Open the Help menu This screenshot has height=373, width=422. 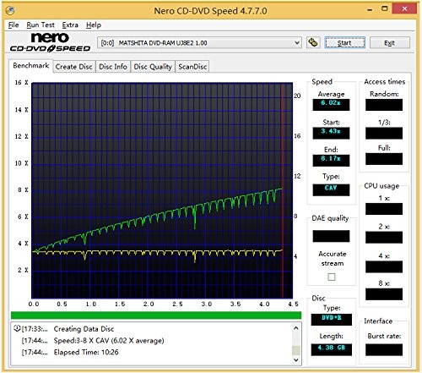coord(94,25)
